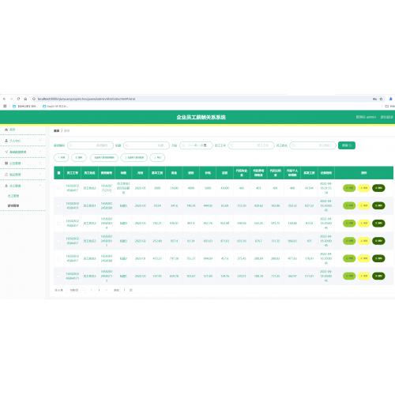Go to the browser home icon
This screenshot has width=395, height=395.
click(25, 99)
